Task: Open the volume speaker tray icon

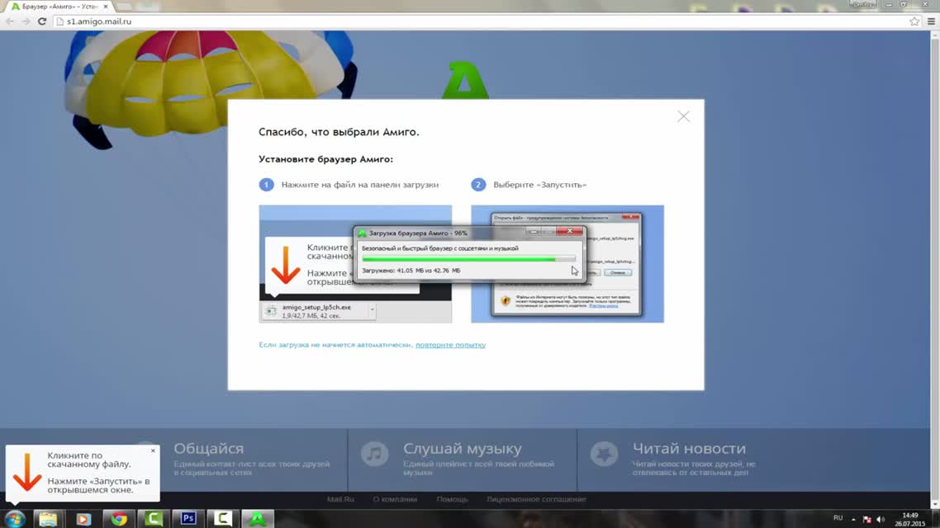Action: (x=881, y=520)
